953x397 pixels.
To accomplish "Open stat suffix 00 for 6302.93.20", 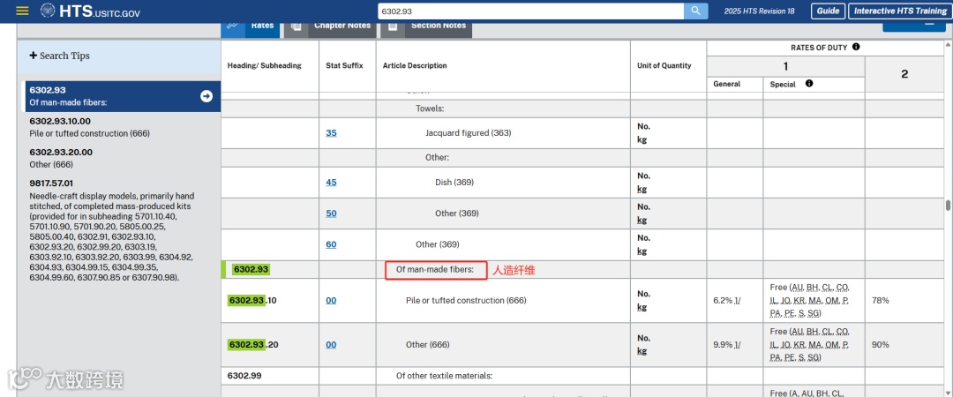I will click(x=331, y=345).
